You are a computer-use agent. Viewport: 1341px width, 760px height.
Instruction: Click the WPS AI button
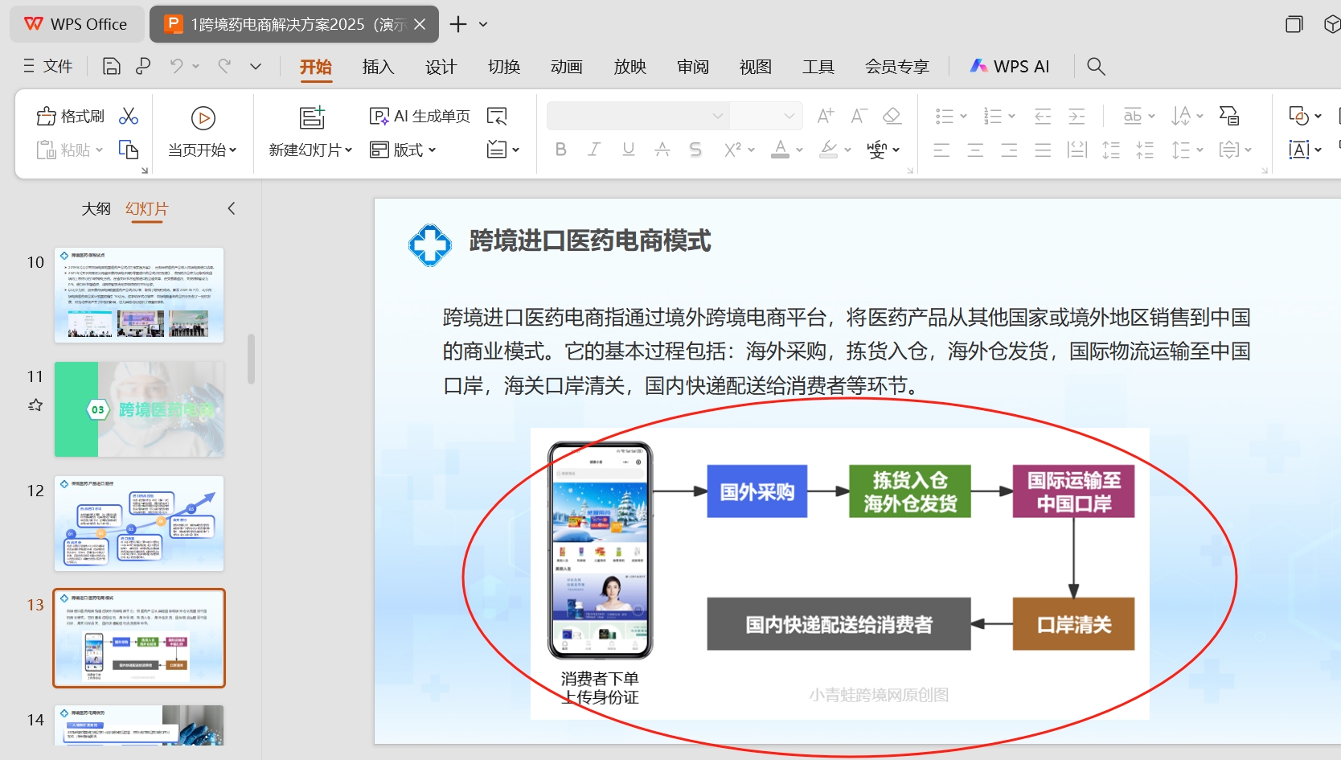point(1009,66)
